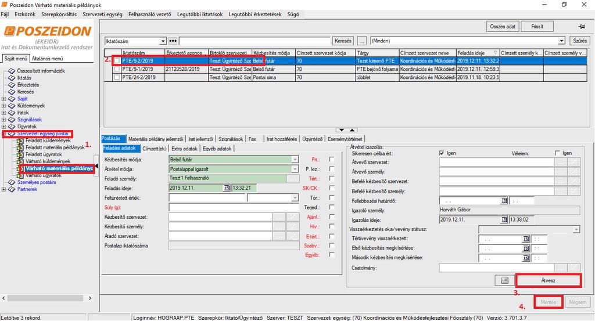Toggle the Egyéb checkbox

(x=332, y=255)
